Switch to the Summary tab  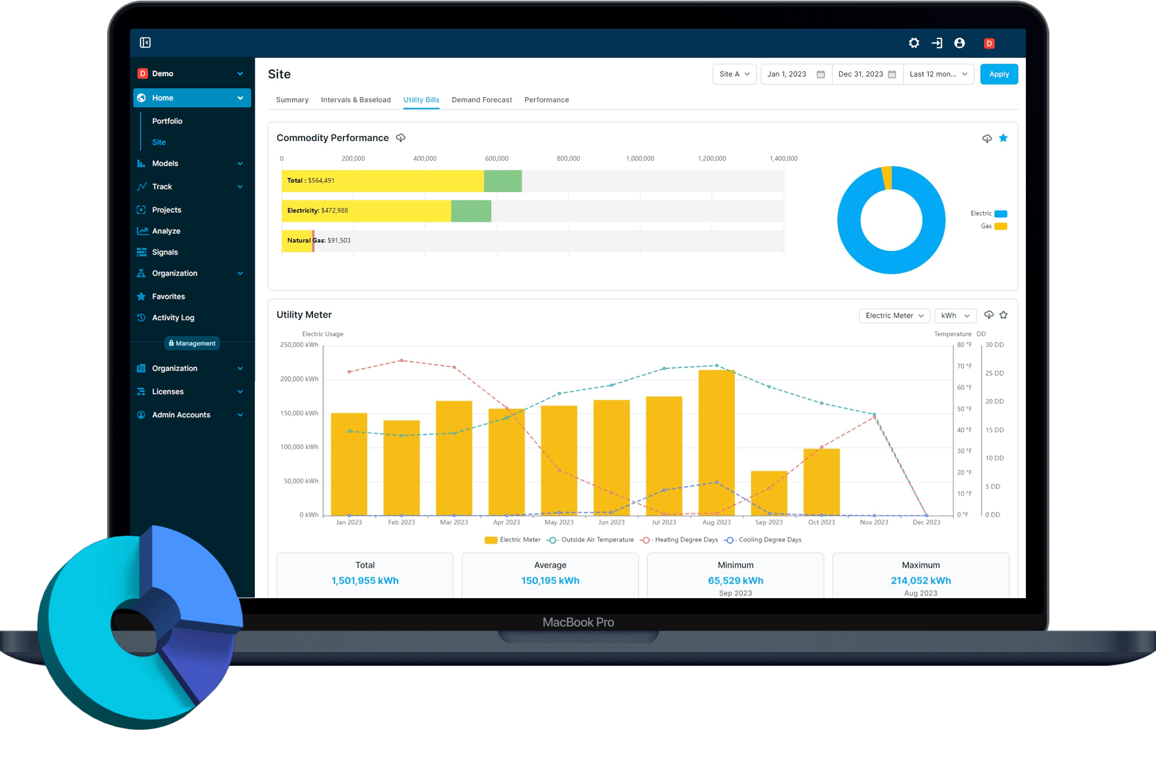click(292, 100)
